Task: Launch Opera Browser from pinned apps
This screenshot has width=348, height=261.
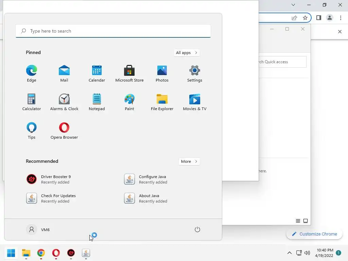Action: point(64,130)
